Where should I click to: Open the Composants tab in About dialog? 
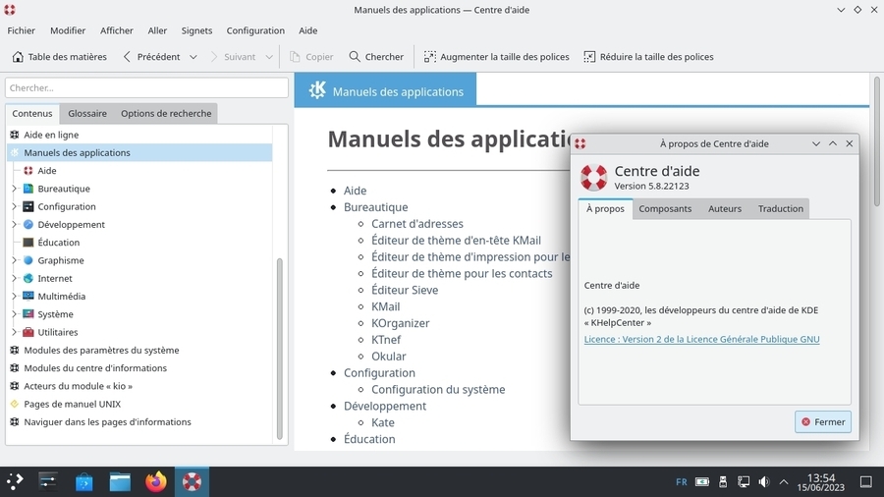pyautogui.click(x=665, y=208)
